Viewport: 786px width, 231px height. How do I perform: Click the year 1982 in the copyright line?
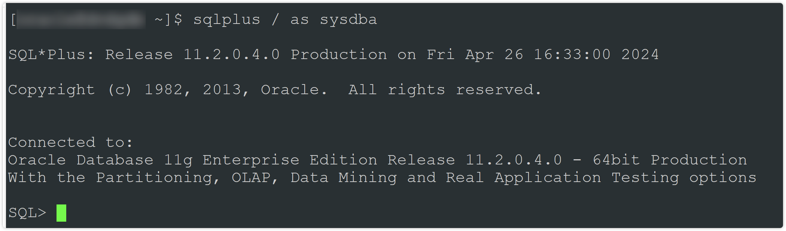[164, 90]
